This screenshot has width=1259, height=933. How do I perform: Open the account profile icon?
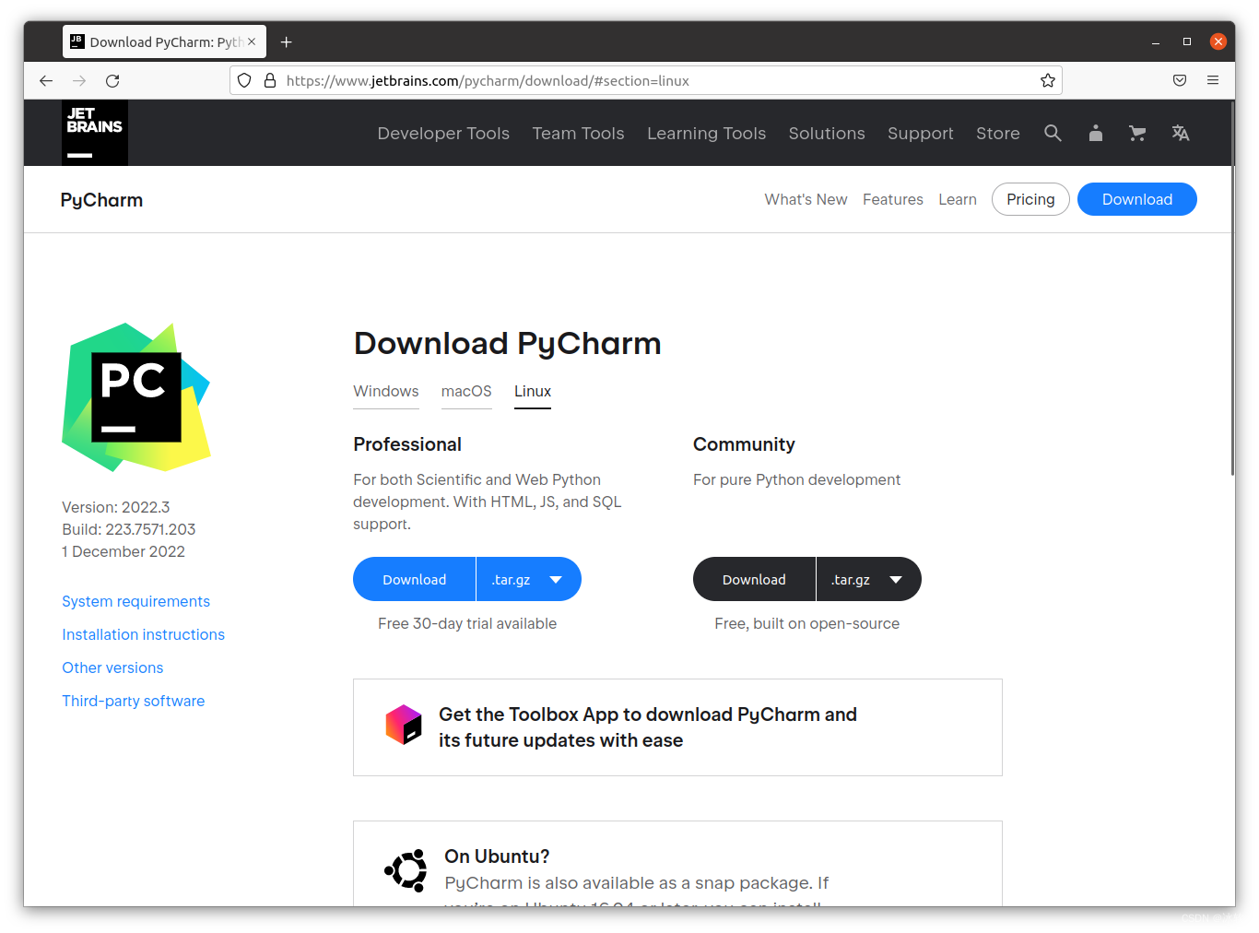[x=1095, y=133]
